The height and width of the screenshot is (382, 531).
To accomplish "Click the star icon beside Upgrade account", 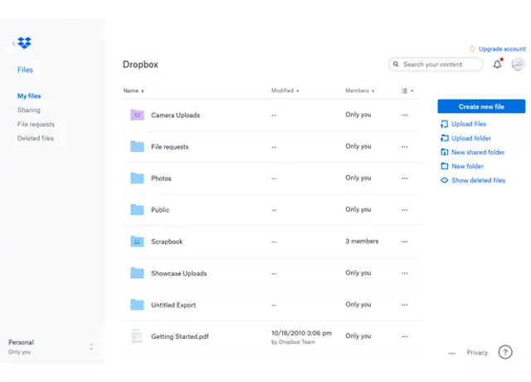I will tap(472, 49).
